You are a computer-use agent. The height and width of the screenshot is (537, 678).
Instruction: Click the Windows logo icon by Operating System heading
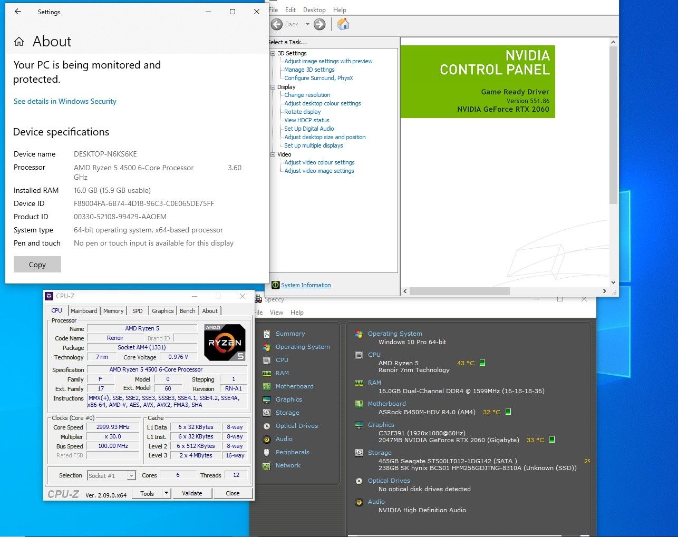[x=359, y=334]
